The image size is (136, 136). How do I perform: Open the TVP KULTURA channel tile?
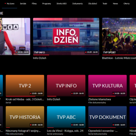tap(107, 85)
